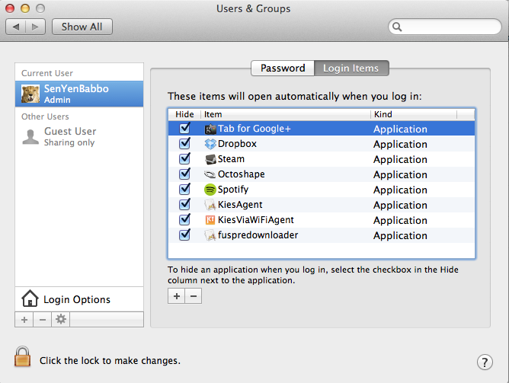Select the Octoshape row name
Screen dimensions: 509x383
coord(242,174)
